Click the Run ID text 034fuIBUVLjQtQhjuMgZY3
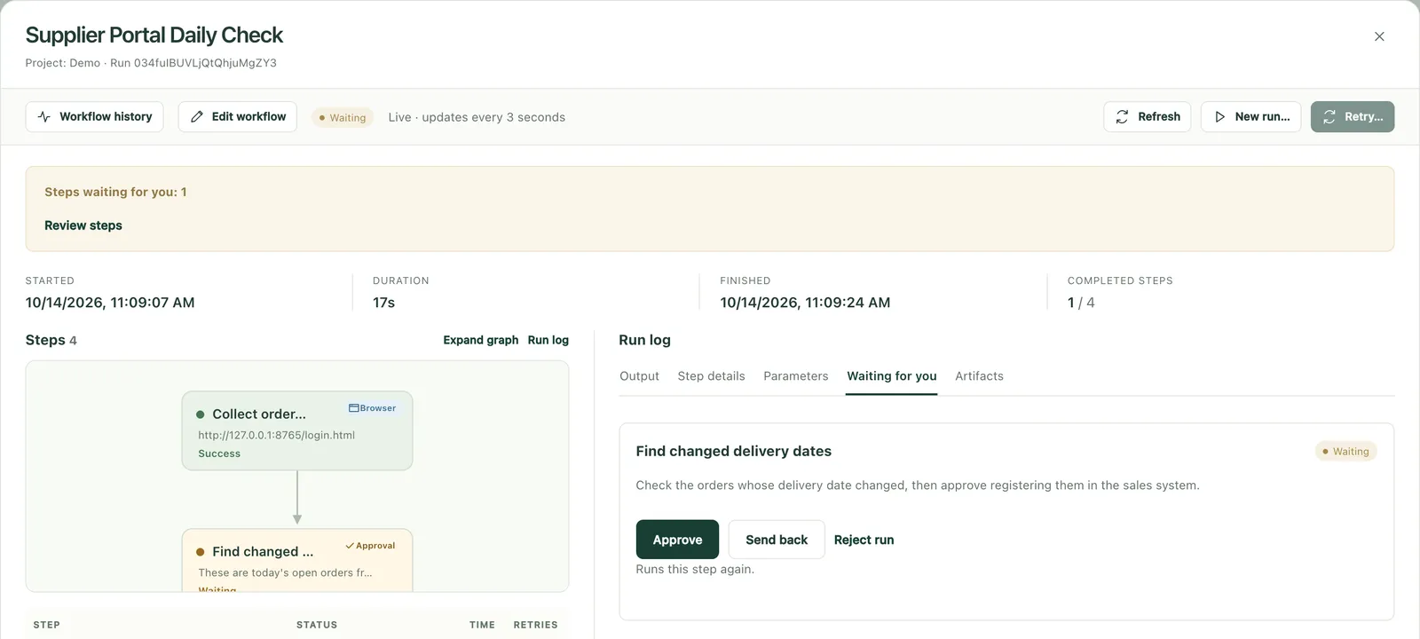The height and width of the screenshot is (639, 1420). [x=205, y=63]
